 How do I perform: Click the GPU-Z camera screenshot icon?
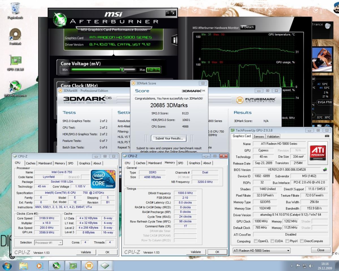(327, 136)
